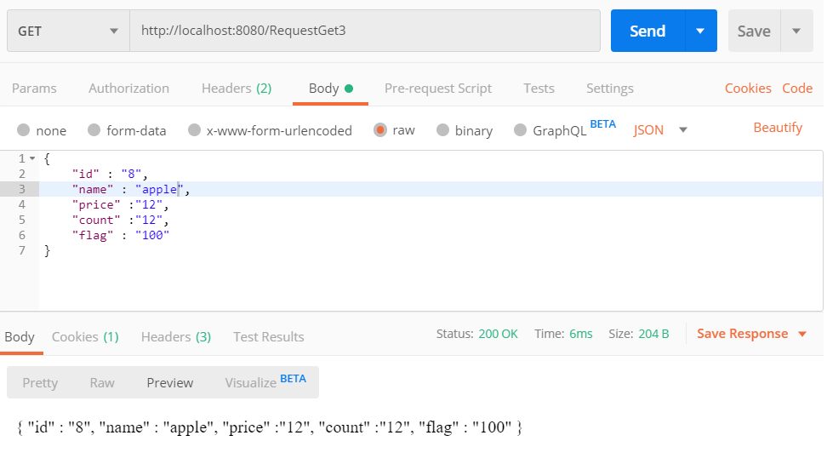
Task: Click the Send button
Action: (x=647, y=31)
